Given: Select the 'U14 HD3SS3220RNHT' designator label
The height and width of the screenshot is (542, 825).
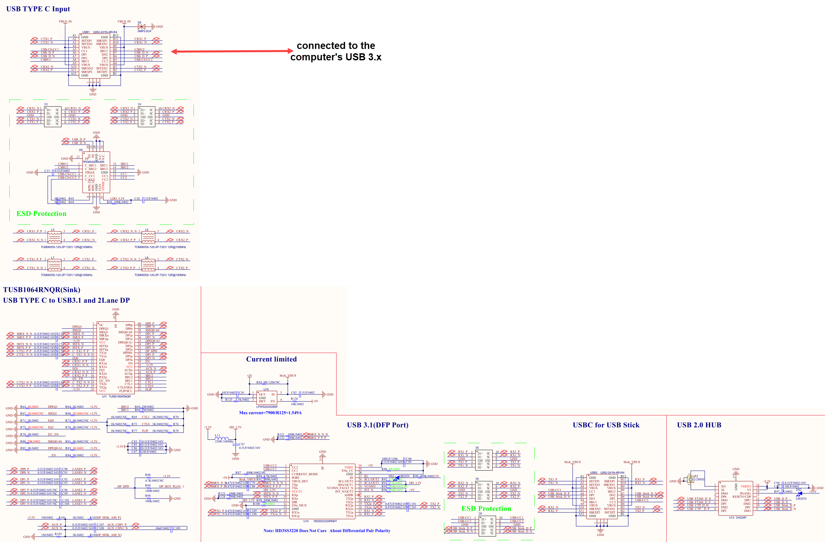Looking at the screenshot, I should click(x=320, y=521).
